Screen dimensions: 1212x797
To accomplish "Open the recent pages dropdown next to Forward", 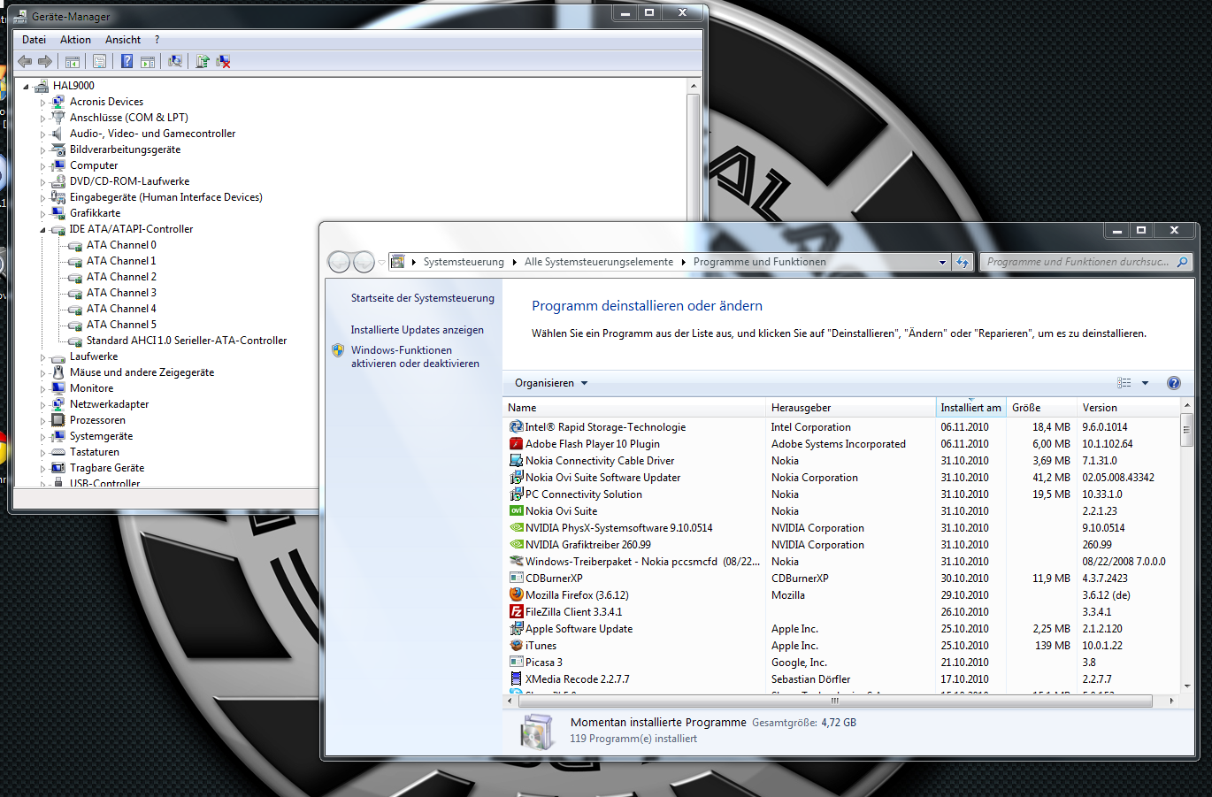I will (381, 262).
